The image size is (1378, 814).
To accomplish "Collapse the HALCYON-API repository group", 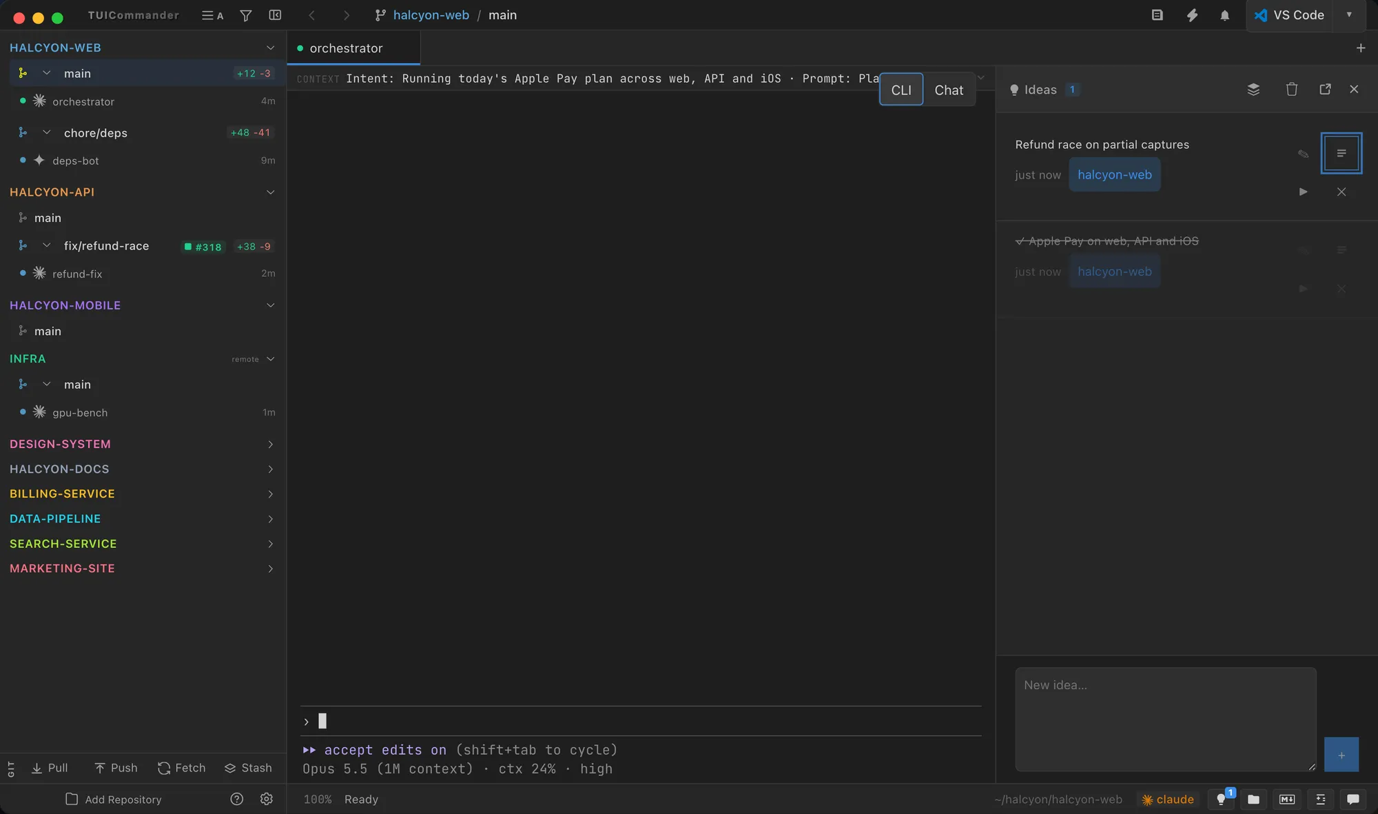I will pos(270,192).
